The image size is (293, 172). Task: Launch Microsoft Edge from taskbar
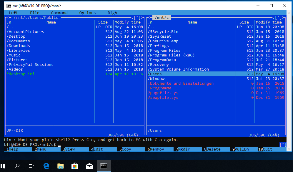click(46, 166)
